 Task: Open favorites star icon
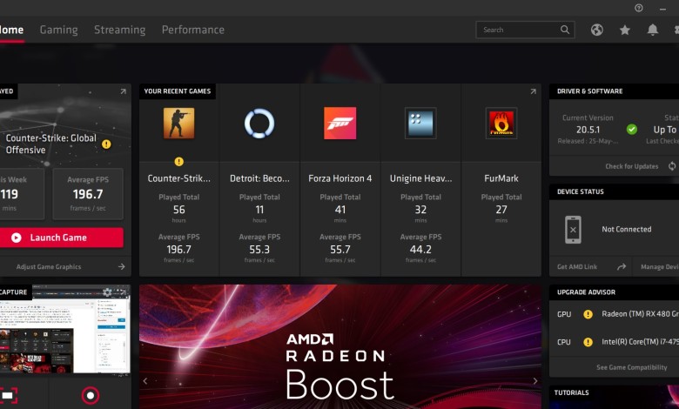624,30
